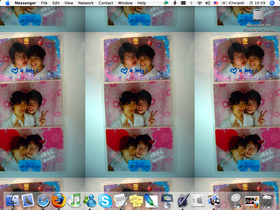Open Stickies notes in the Dock
This screenshot has height=210, width=280.
[x=136, y=201]
